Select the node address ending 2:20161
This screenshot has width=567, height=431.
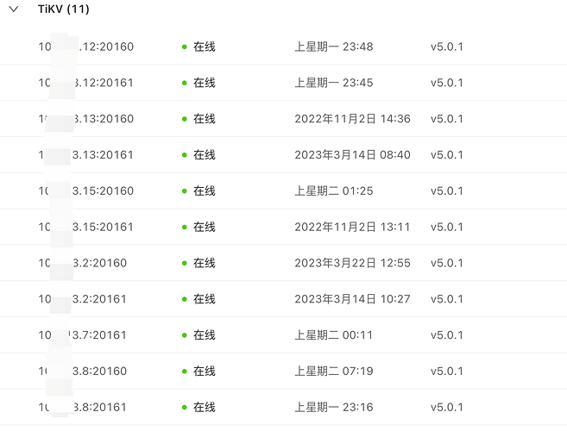click(x=86, y=299)
